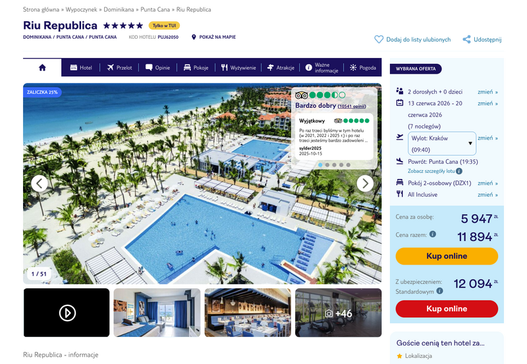Click zmień next to 2 dorosłych
This screenshot has width=527, height=364.
coord(487,91)
